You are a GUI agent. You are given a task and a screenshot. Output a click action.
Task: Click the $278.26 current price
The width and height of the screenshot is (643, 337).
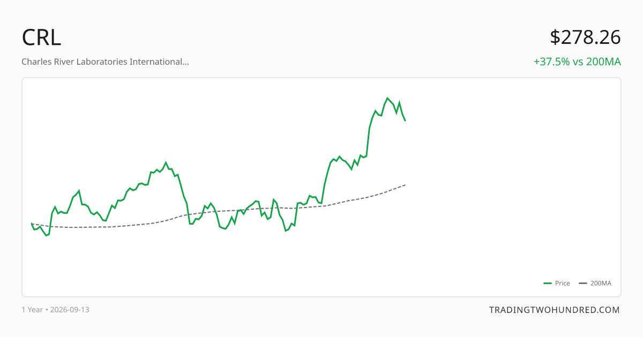[585, 37]
